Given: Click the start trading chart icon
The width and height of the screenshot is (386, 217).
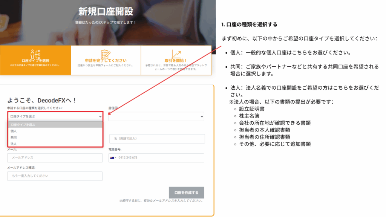Looking at the screenshot, I should (176, 53).
